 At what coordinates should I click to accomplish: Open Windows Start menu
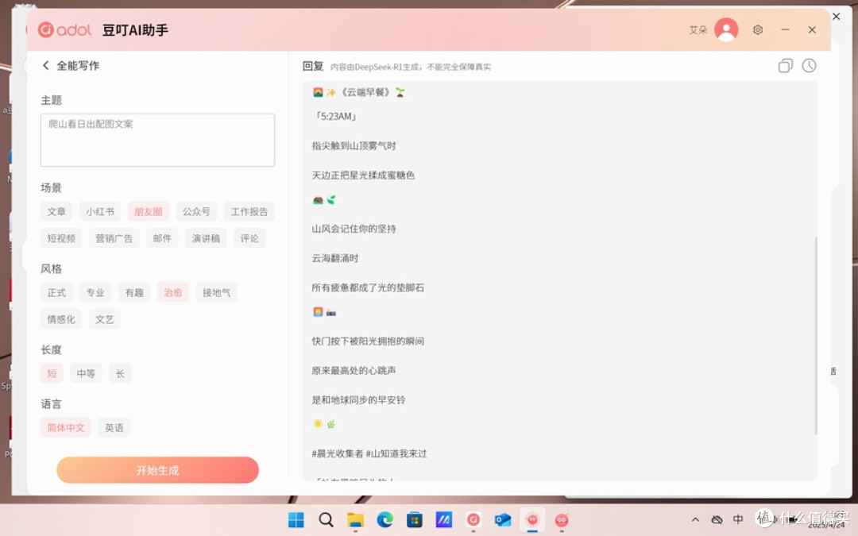point(296,519)
